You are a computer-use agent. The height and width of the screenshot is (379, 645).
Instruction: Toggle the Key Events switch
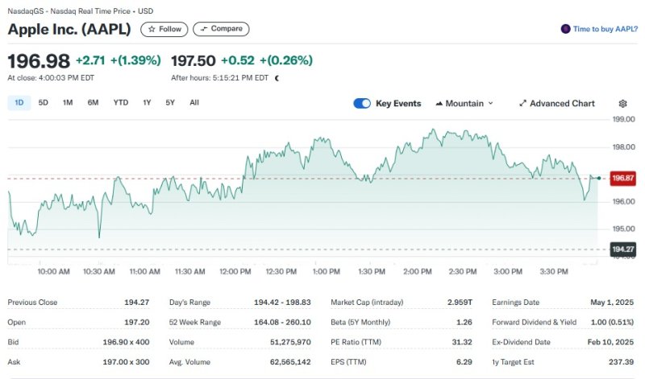362,104
